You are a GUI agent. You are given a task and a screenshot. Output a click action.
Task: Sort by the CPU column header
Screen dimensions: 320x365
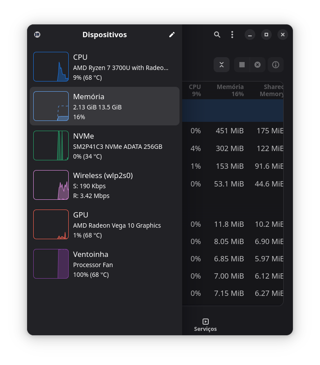click(195, 90)
